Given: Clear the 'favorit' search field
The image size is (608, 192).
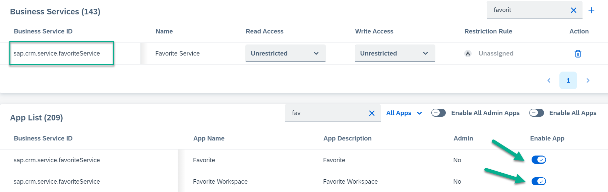Looking at the screenshot, I should 573,10.
